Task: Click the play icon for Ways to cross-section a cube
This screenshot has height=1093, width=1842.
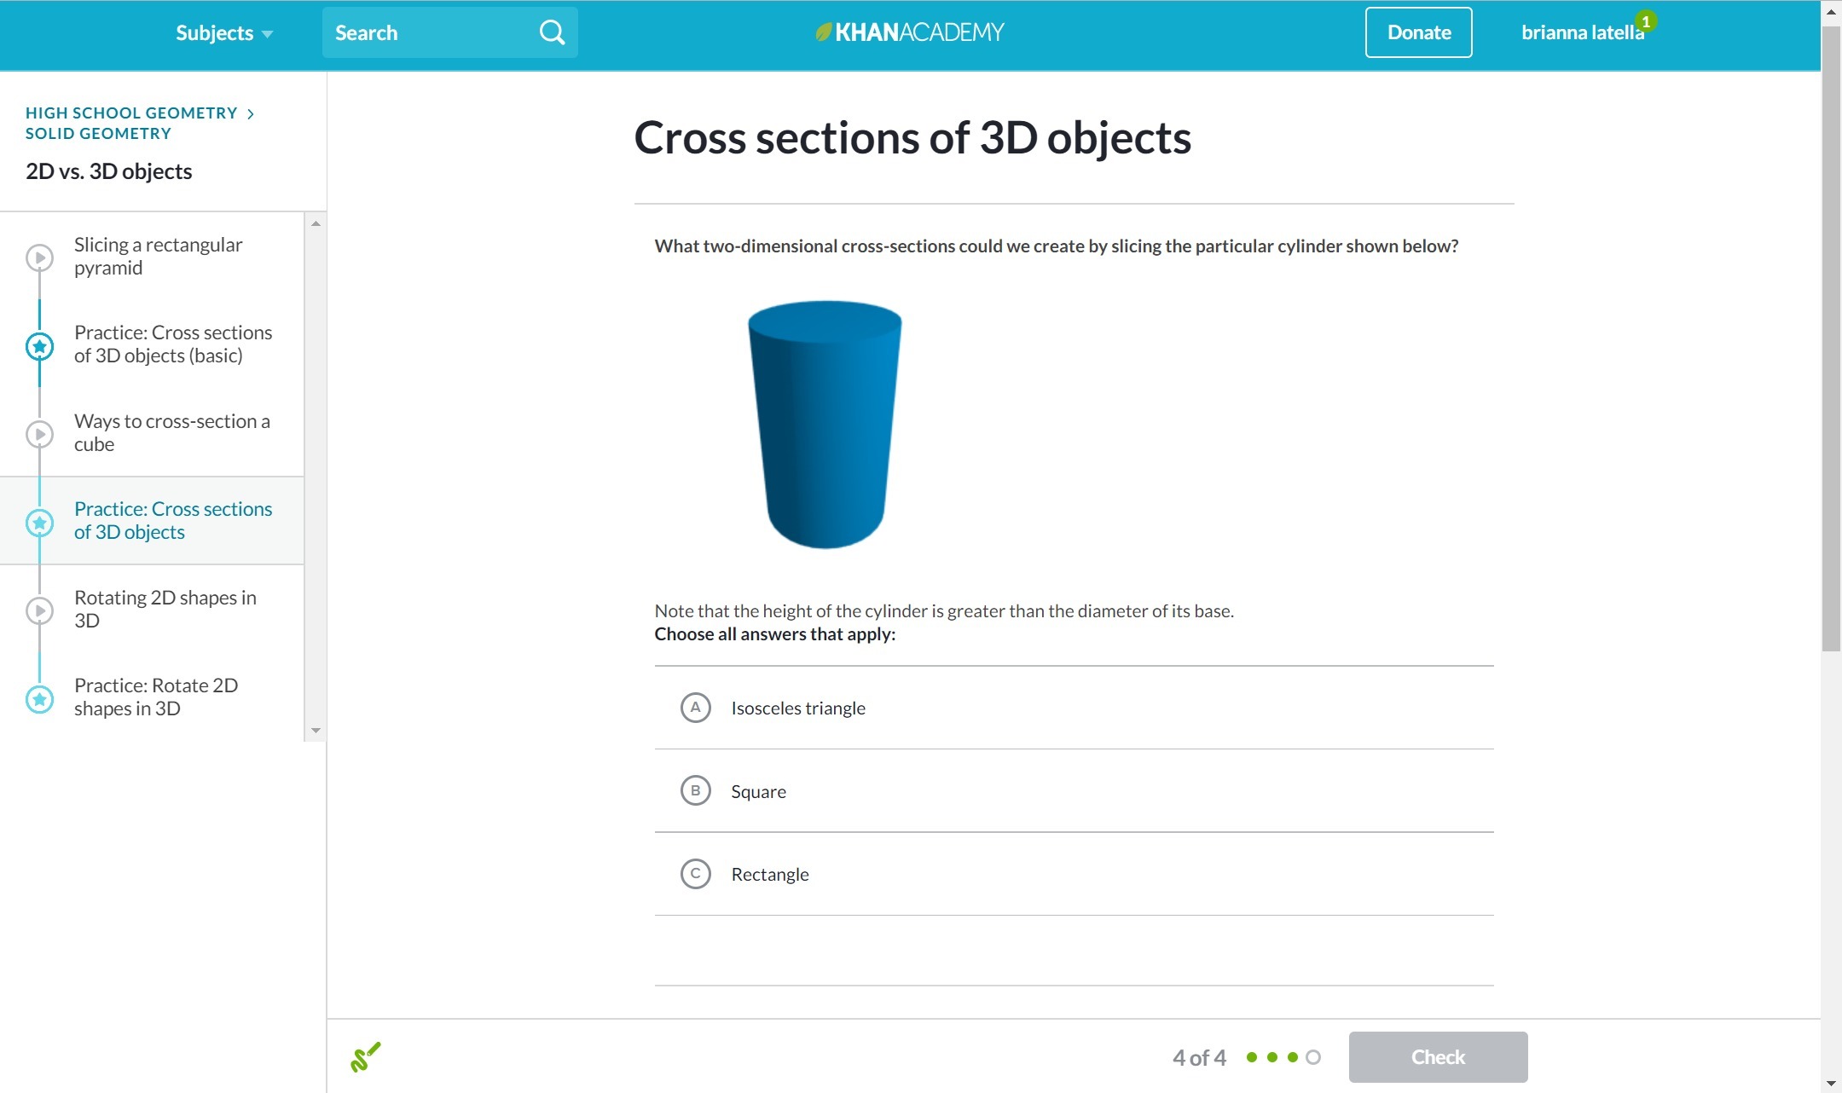Action: click(x=39, y=434)
